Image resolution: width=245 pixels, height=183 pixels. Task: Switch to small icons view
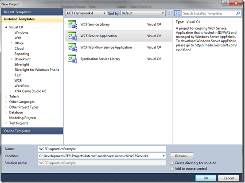(170, 13)
